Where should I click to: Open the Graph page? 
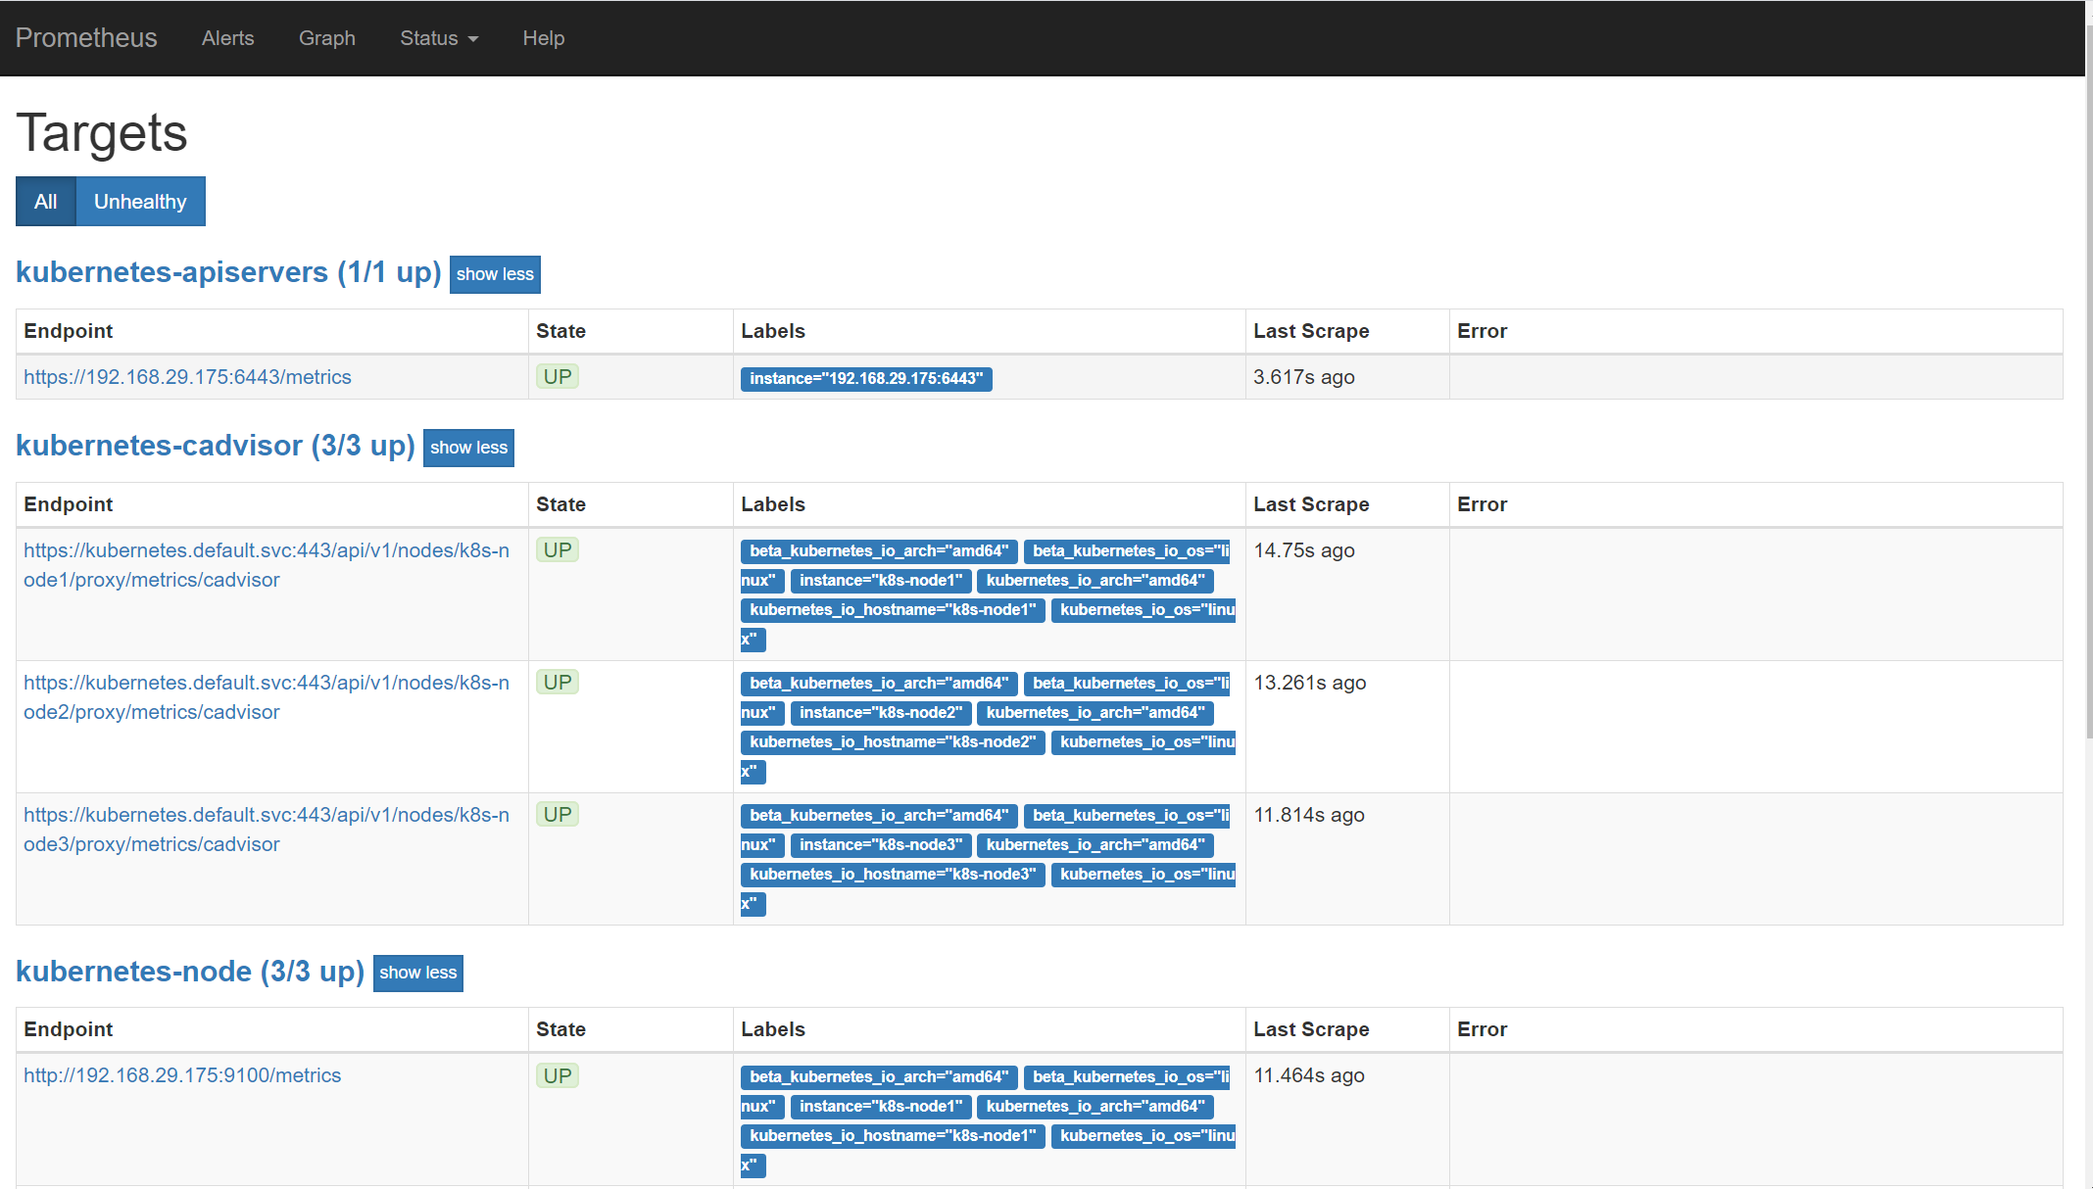coord(327,38)
